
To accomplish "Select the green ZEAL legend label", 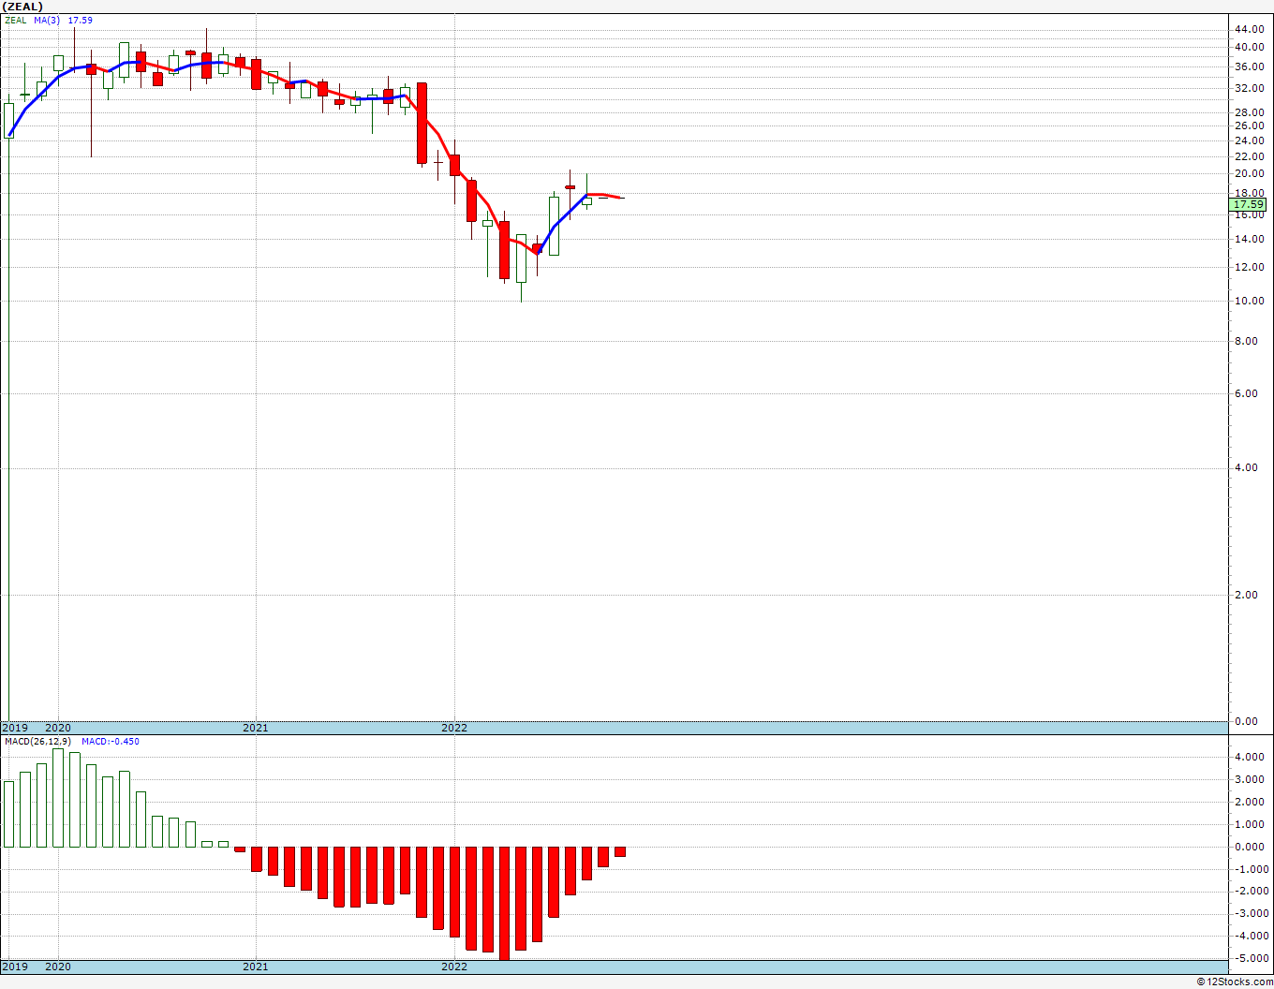I will point(16,20).
